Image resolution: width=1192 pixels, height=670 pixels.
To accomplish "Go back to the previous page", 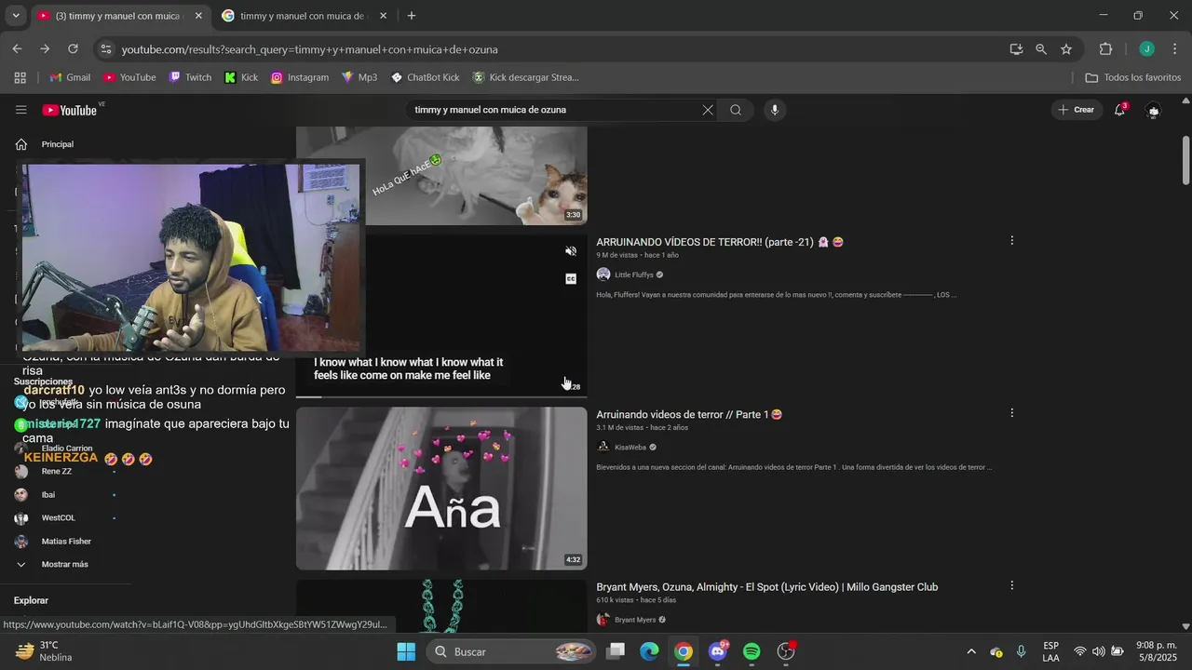I will [x=18, y=49].
